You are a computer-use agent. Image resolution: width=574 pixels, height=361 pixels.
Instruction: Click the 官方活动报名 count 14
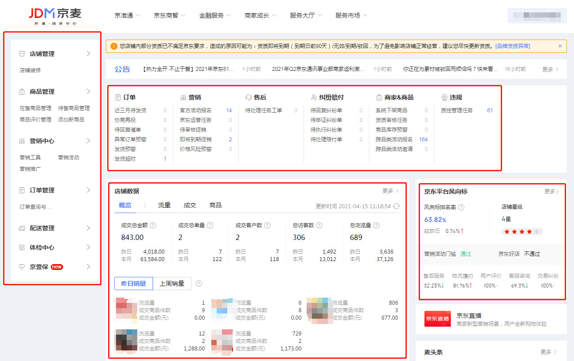click(x=229, y=111)
